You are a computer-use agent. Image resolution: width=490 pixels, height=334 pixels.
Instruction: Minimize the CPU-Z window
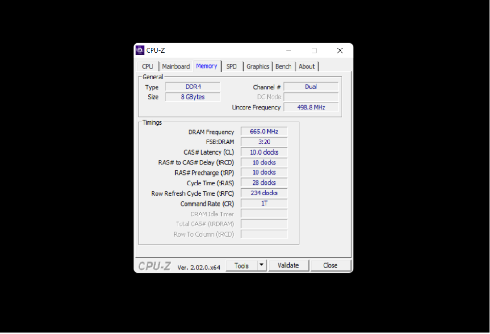point(289,50)
